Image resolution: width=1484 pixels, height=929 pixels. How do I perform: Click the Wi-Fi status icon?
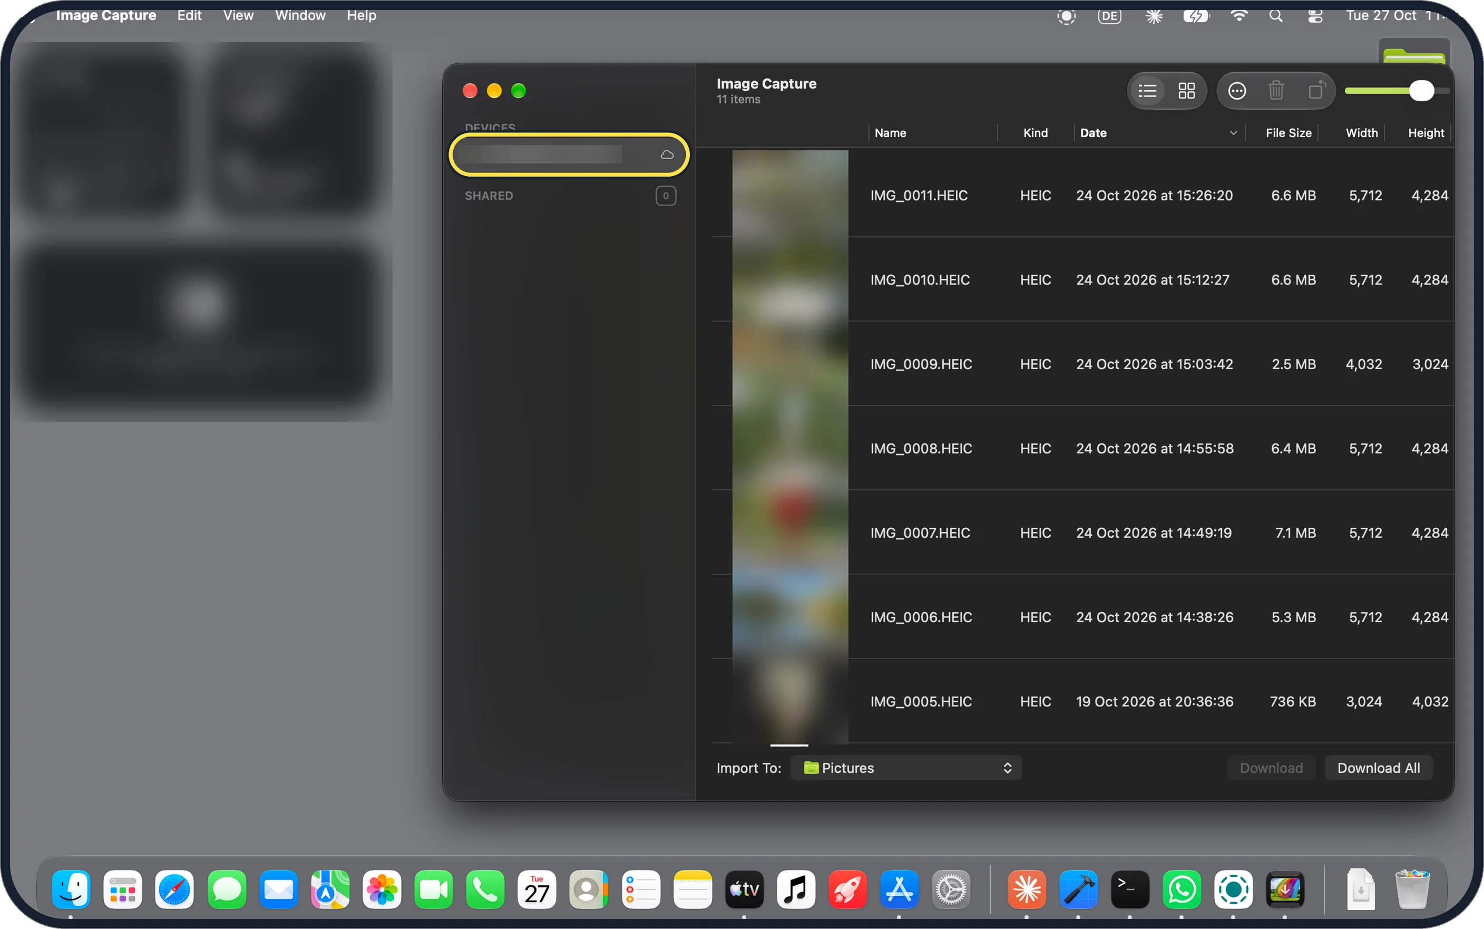pos(1239,16)
